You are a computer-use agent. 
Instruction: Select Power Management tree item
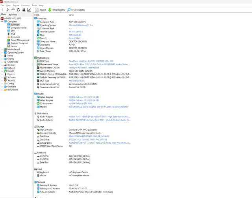tap(20, 40)
